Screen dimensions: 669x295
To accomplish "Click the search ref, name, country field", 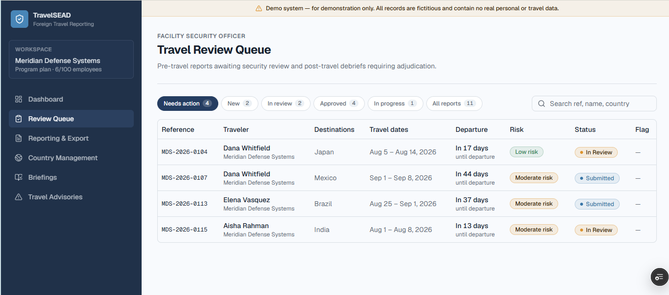I will click(594, 104).
